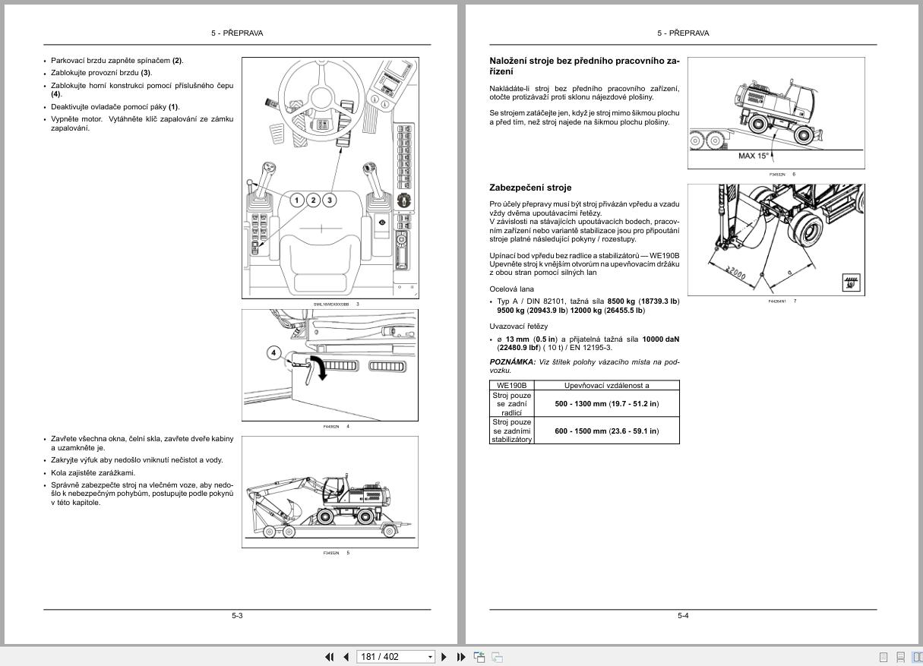This screenshot has height=666, width=923.
Task: Click the 'POZNÁMKA' note text
Action: click(x=584, y=366)
